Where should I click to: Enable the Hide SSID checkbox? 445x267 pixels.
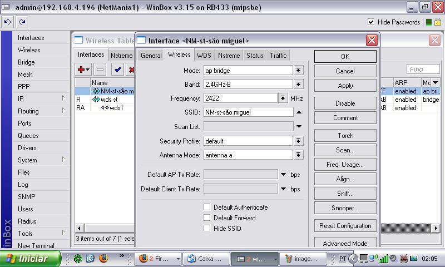click(x=207, y=228)
